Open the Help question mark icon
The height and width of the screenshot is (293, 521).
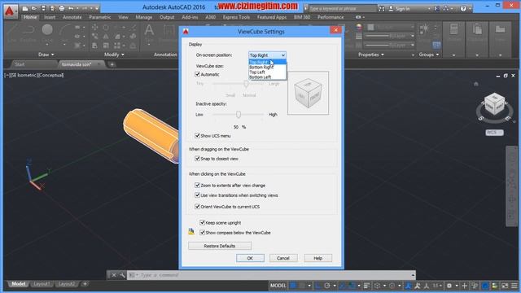click(x=463, y=9)
